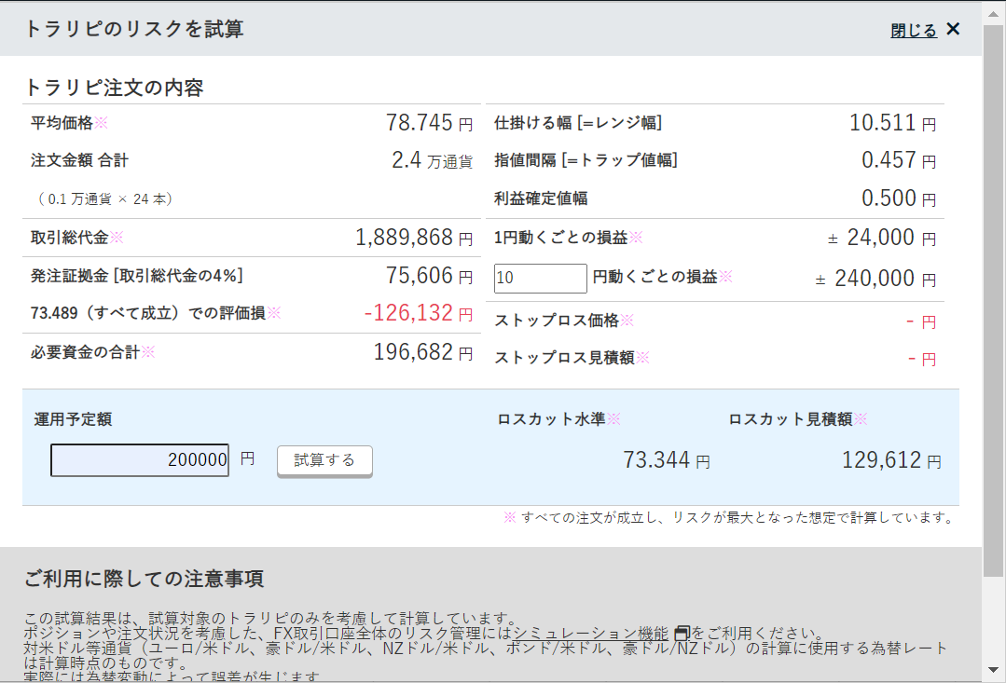Click the 73.489（すべて成立）での評価損 label
The image size is (1006, 683).
tap(148, 313)
